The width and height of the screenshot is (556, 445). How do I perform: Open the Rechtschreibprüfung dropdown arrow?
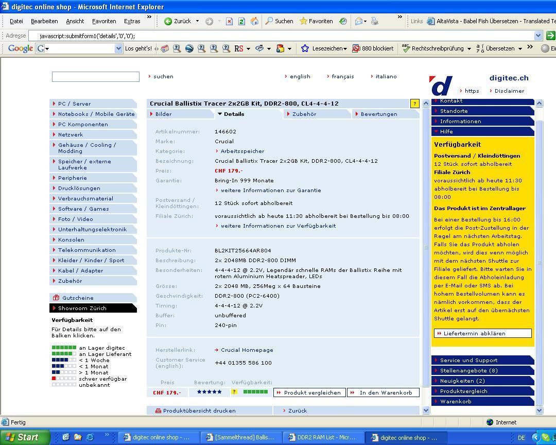tap(469, 49)
